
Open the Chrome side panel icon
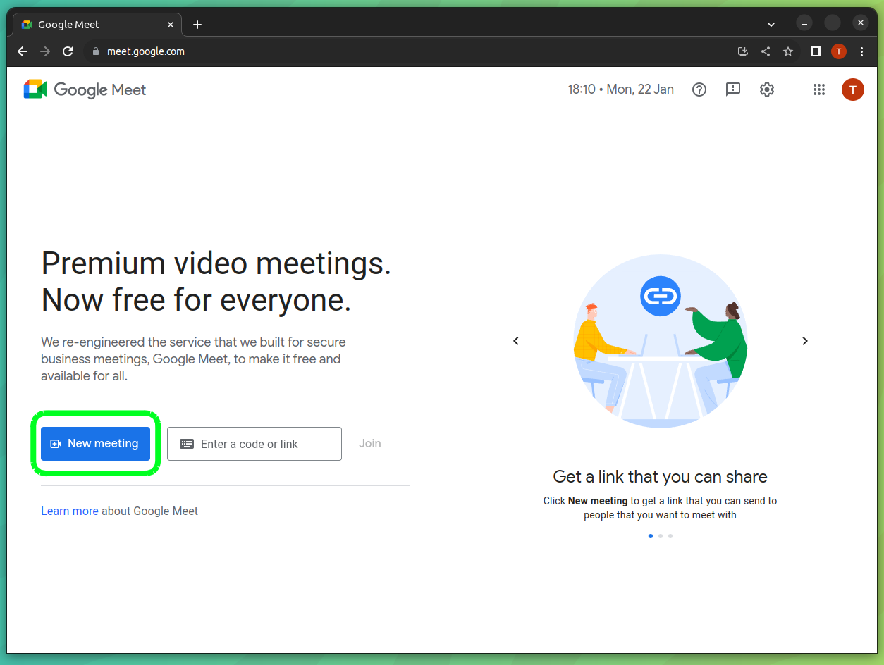point(816,51)
